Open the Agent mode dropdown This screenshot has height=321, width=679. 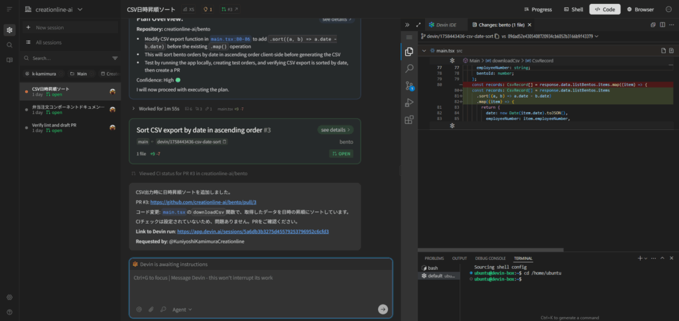pyautogui.click(x=182, y=309)
